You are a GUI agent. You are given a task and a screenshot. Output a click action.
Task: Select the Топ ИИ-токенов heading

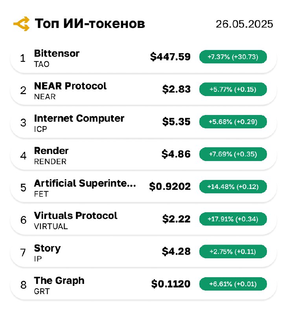point(90,24)
